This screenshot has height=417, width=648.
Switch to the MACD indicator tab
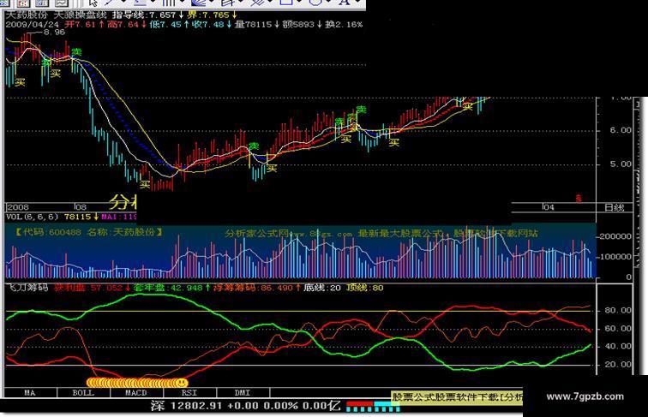point(136,393)
